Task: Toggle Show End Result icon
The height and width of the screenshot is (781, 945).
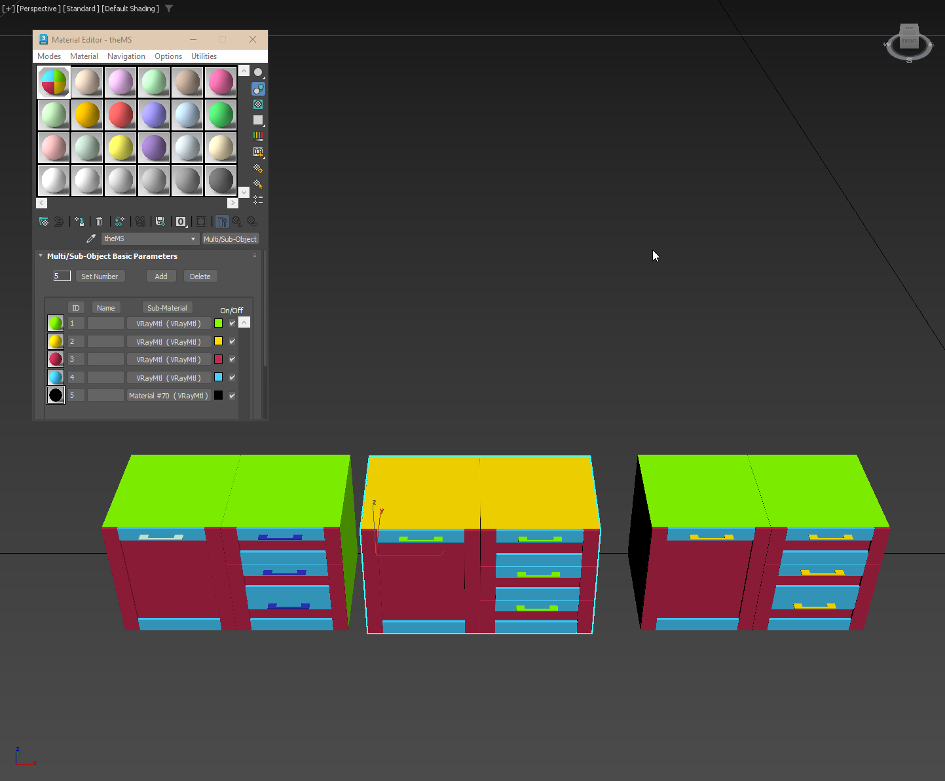Action: [x=222, y=221]
